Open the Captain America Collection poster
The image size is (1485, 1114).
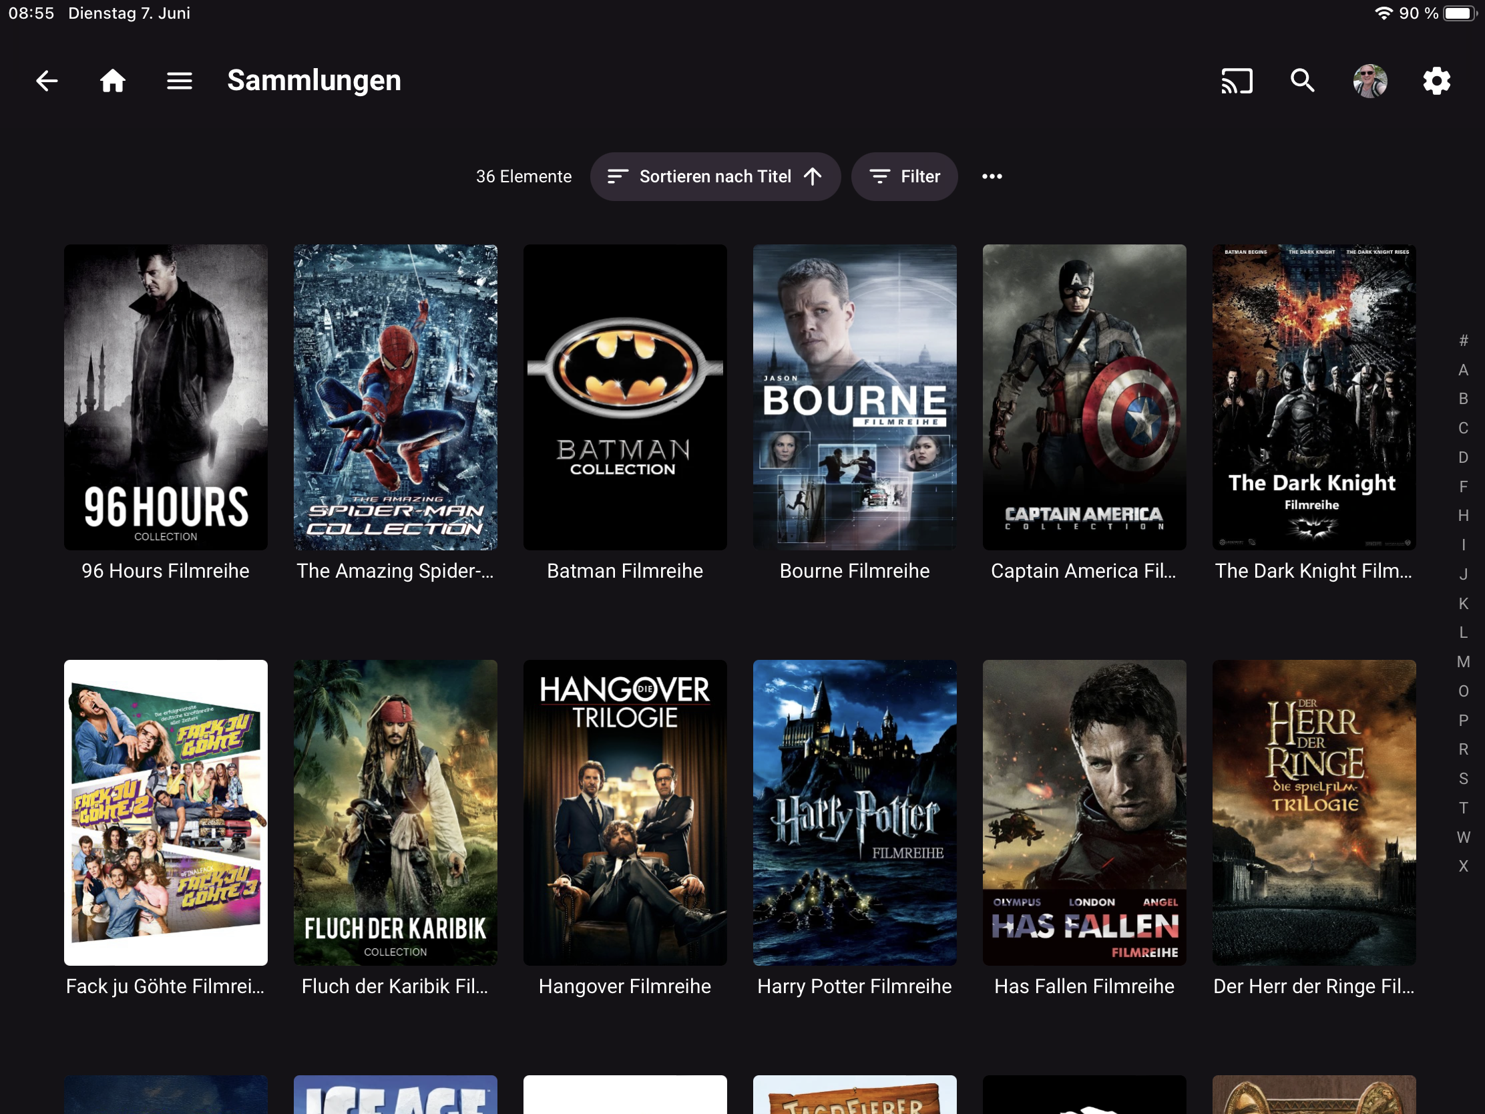click(x=1084, y=397)
